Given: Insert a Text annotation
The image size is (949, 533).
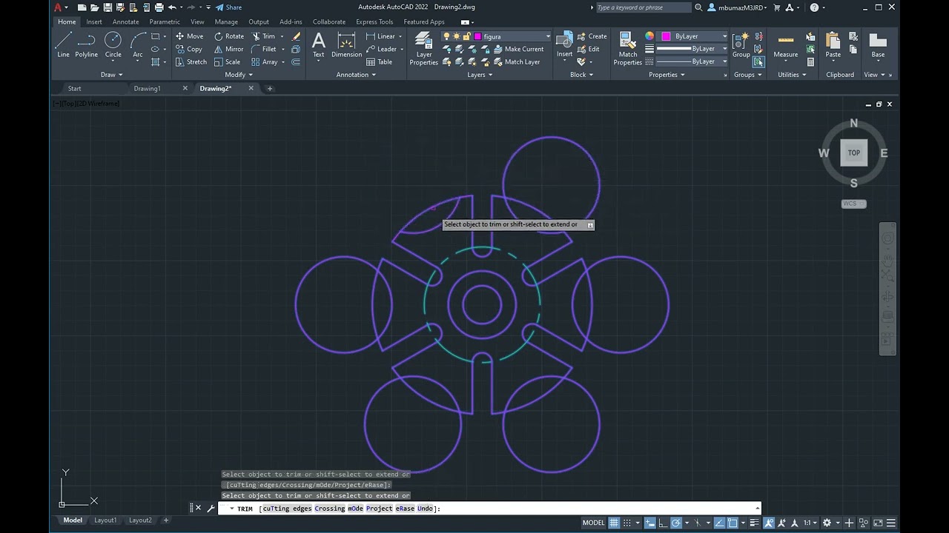Looking at the screenshot, I should click(319, 44).
